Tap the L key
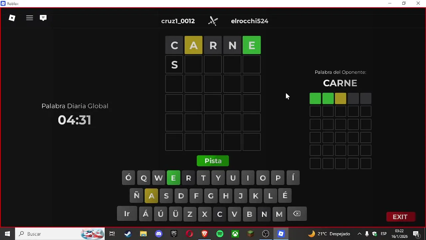The height and width of the screenshot is (240, 426). click(x=270, y=196)
